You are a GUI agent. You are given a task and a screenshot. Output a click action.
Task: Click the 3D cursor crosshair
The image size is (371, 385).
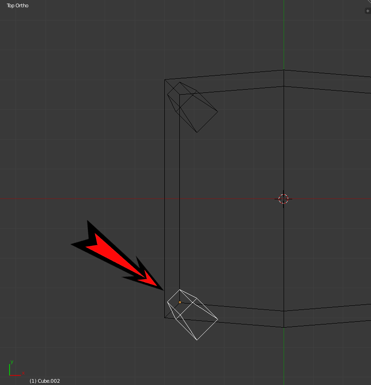coord(283,199)
